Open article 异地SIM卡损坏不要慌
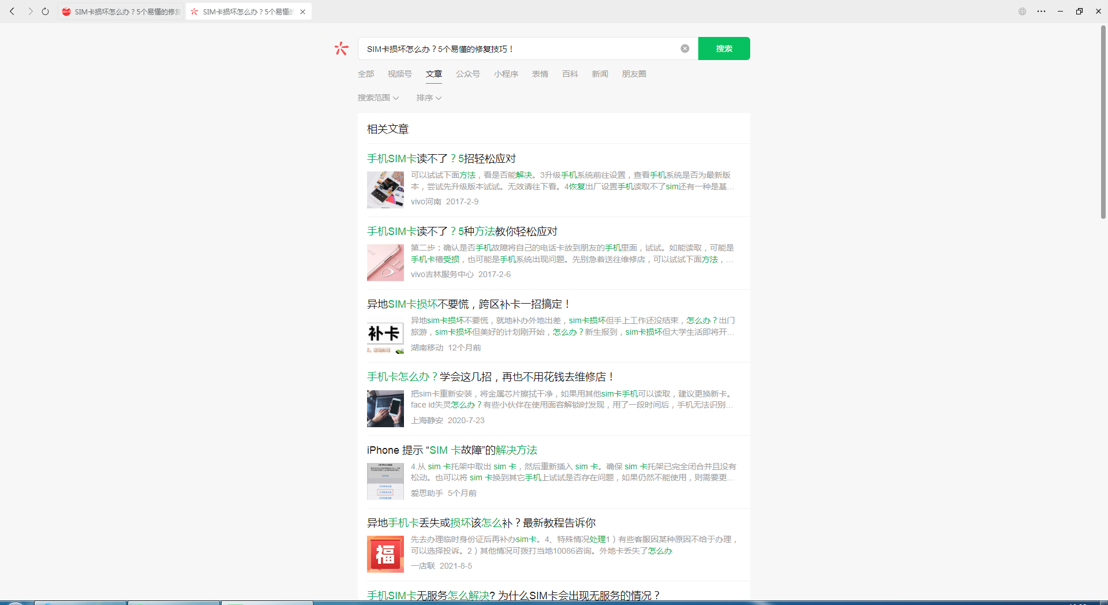 (x=469, y=304)
